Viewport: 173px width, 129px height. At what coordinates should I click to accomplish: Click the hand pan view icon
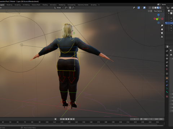tap(162, 29)
